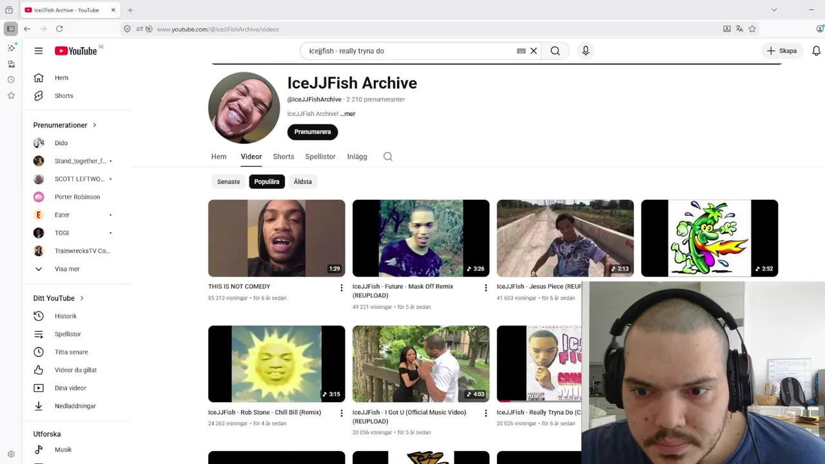Expand Ditt YouTube section
The height and width of the screenshot is (464, 825).
pos(59,298)
